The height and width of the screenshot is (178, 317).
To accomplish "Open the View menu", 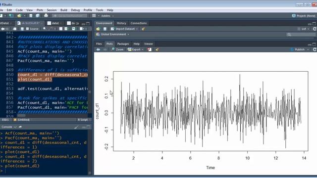I will click(29, 10).
